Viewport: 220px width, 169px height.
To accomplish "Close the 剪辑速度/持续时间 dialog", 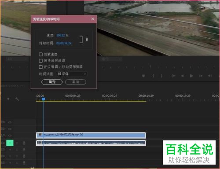I will (x=92, y=19).
